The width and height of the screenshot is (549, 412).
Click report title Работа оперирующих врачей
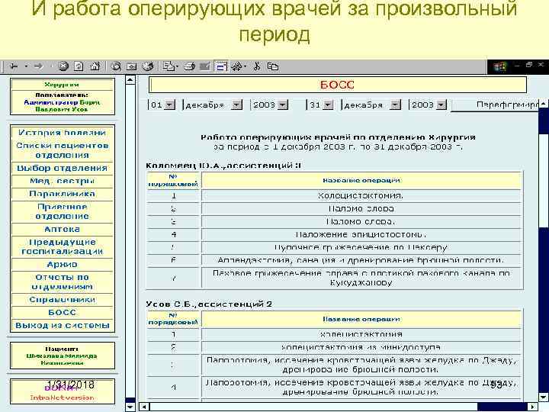pyautogui.click(x=338, y=137)
